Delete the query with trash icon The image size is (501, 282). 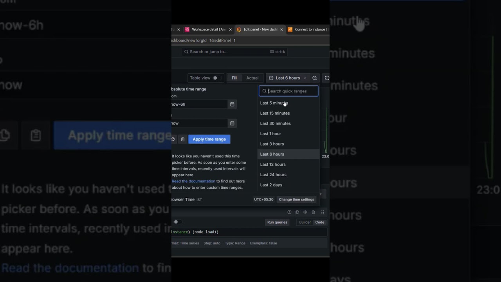[x=313, y=212]
